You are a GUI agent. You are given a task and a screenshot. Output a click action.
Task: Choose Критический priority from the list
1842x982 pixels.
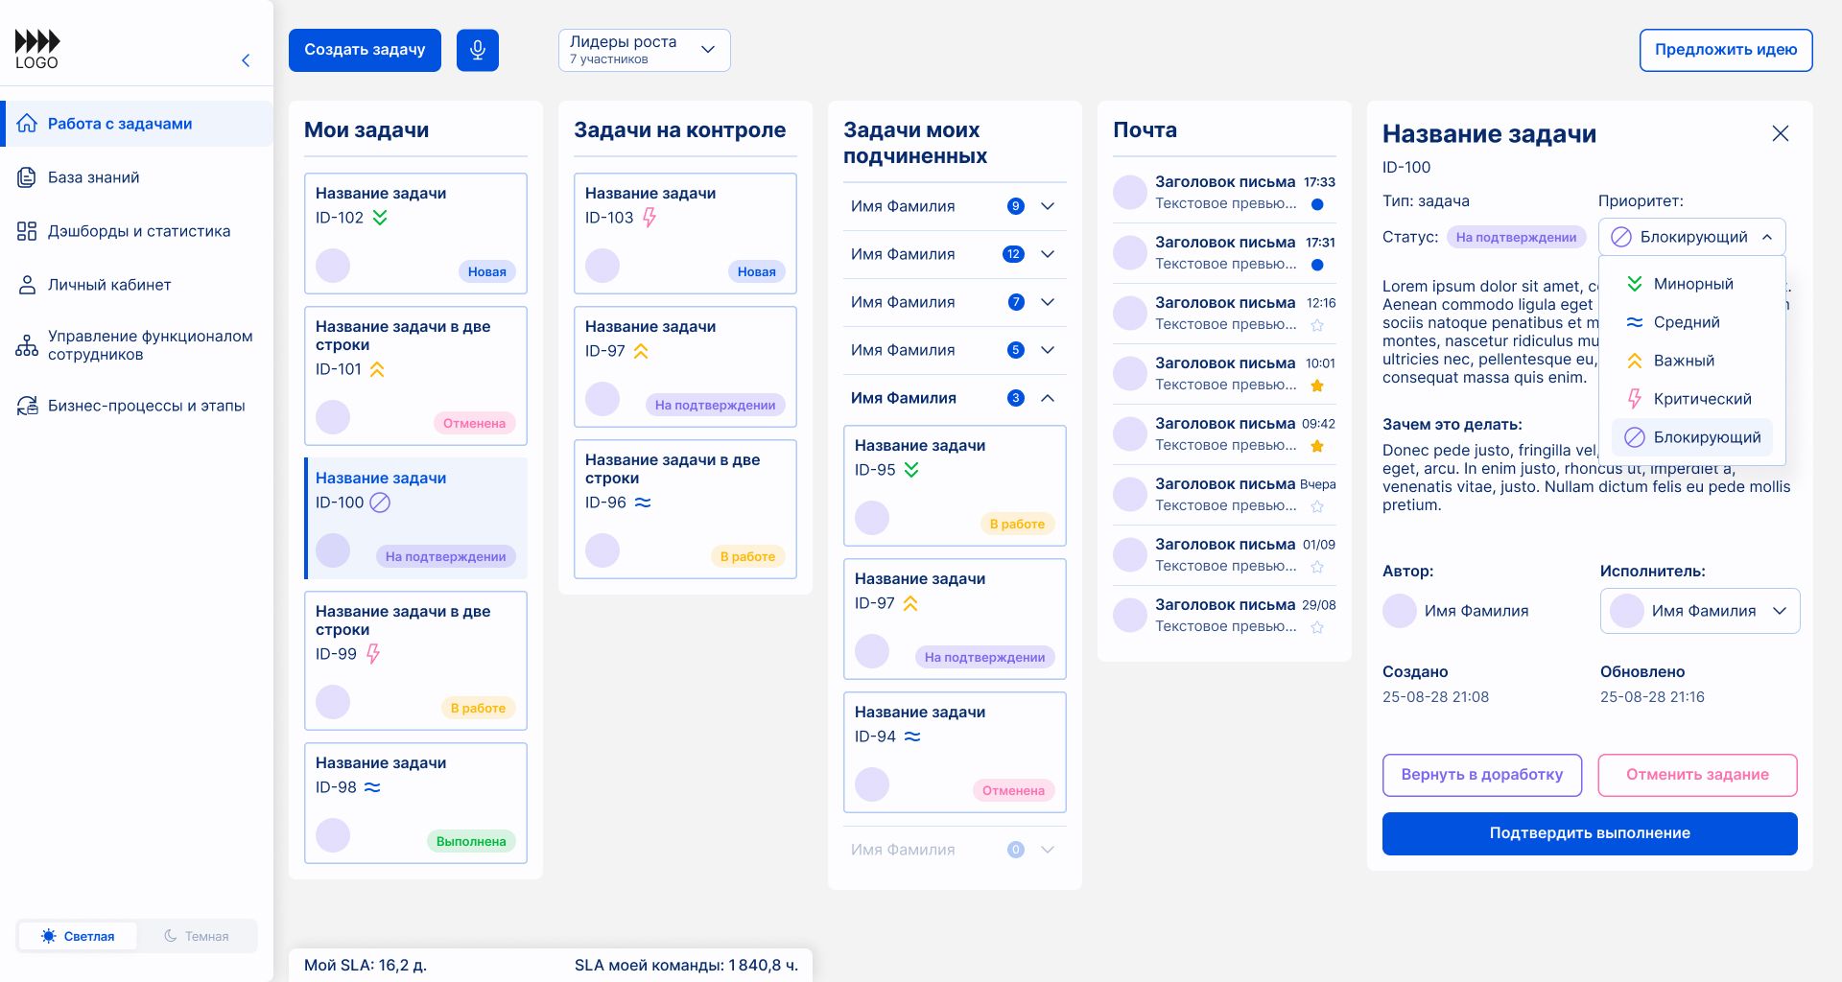tap(1701, 399)
